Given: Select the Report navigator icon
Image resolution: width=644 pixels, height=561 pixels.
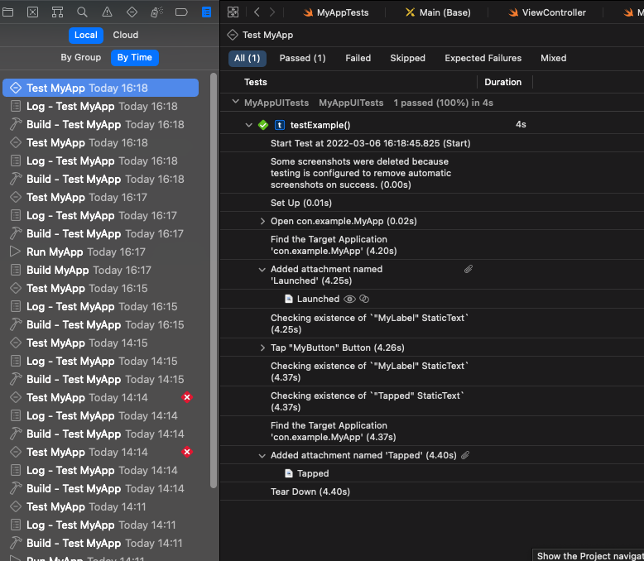Looking at the screenshot, I should click(x=207, y=12).
